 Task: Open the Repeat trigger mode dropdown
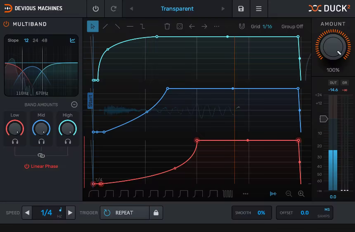click(x=124, y=213)
